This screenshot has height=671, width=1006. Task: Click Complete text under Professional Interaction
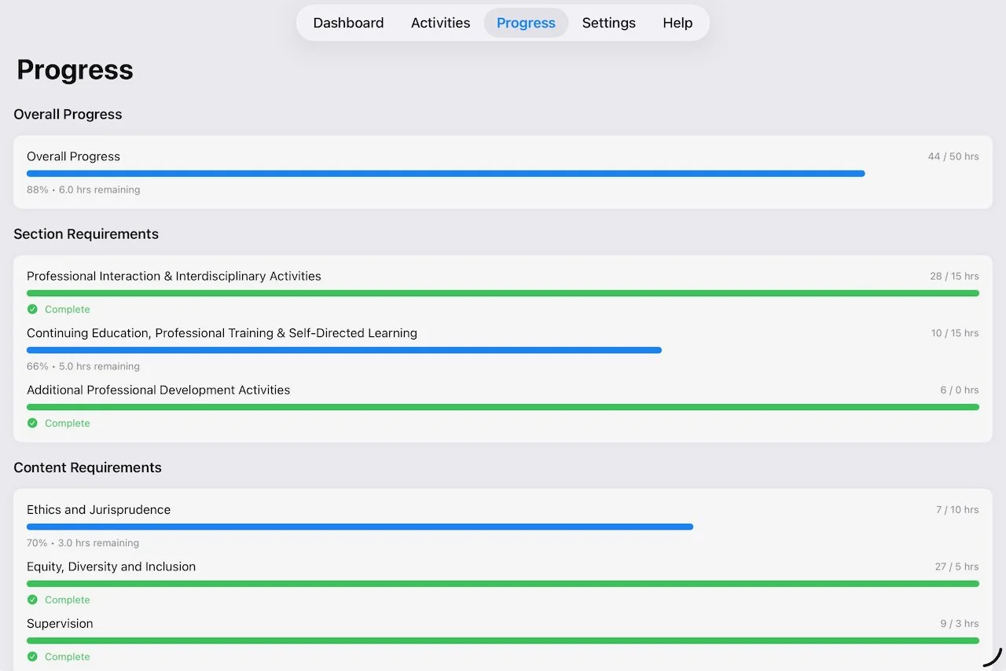coord(67,310)
